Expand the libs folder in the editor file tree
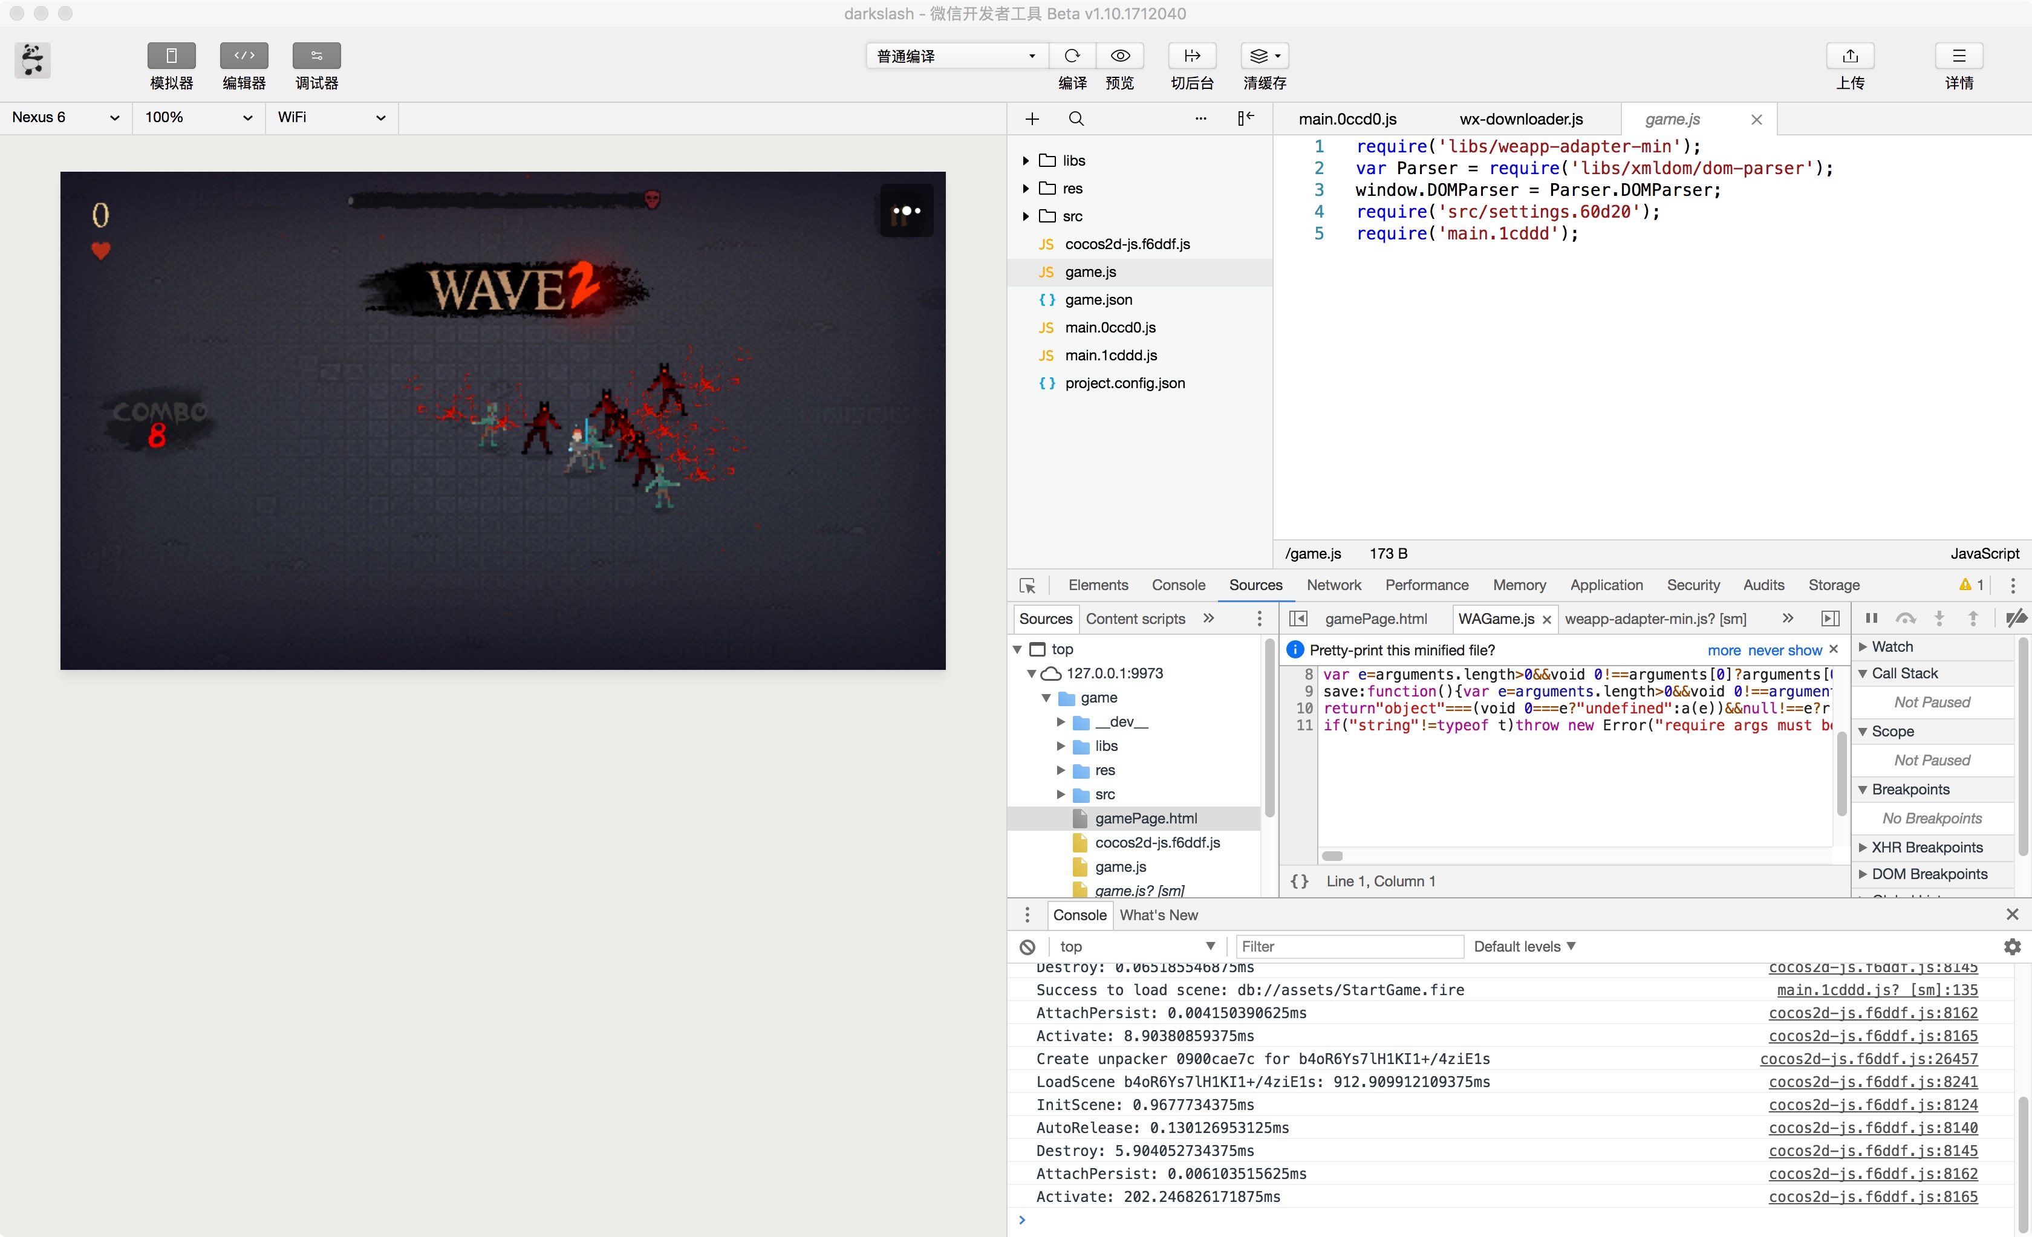The height and width of the screenshot is (1237, 2032). point(1026,161)
